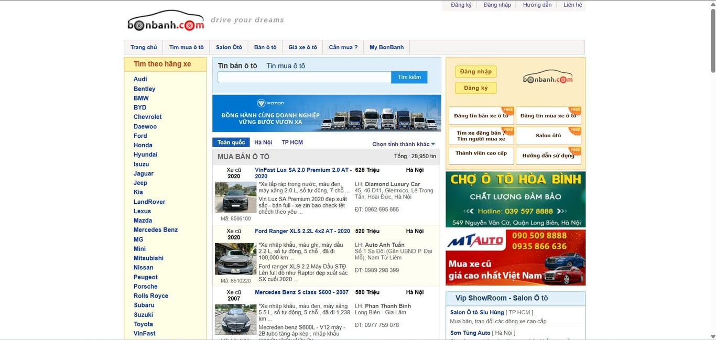
Task: Open Salon Ô tô Siu Hùng showroom link
Action: (x=477, y=312)
